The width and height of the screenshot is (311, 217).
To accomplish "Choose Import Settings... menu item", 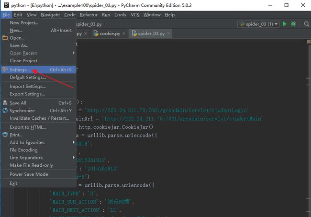I will pos(39,86).
